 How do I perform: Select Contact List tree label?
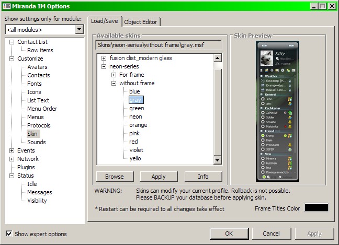coord(32,42)
